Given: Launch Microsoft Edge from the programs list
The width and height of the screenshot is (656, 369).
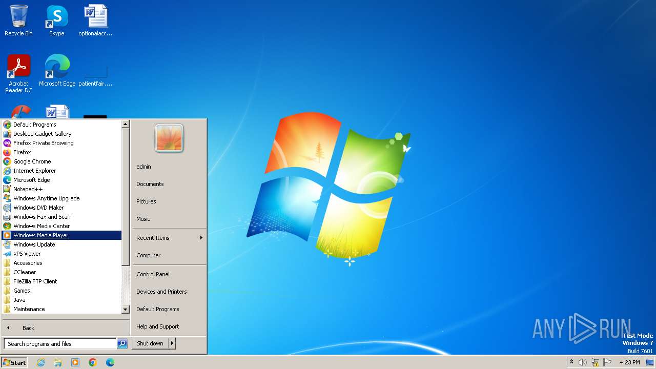Looking at the screenshot, I should [61, 180].
